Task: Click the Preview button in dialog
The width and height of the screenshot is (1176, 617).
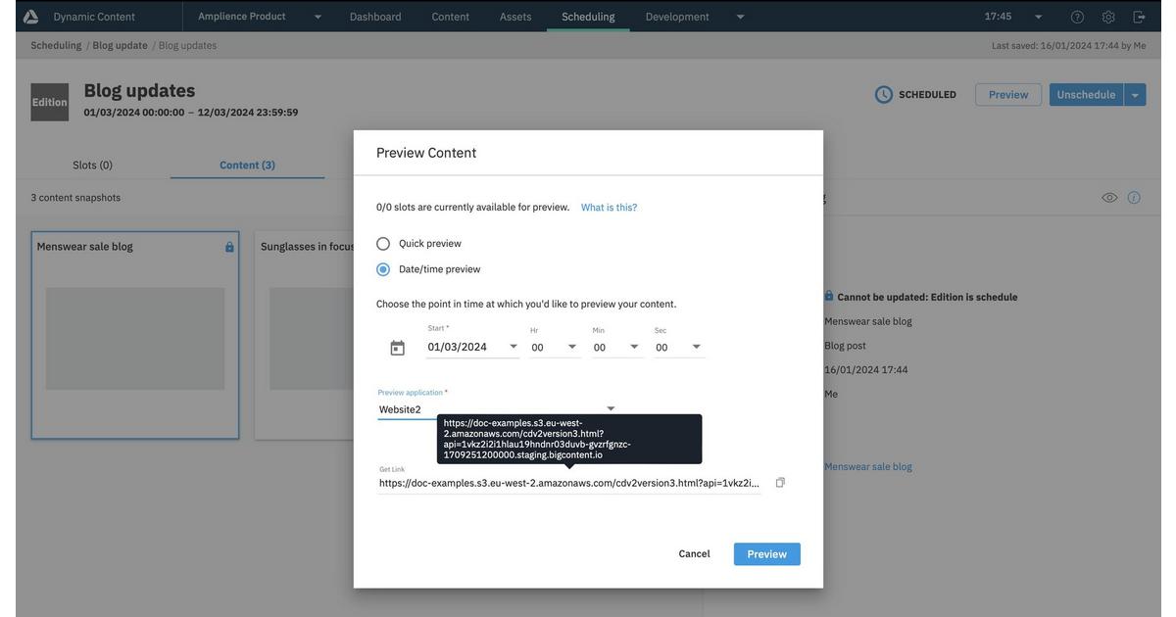Action: click(x=767, y=554)
